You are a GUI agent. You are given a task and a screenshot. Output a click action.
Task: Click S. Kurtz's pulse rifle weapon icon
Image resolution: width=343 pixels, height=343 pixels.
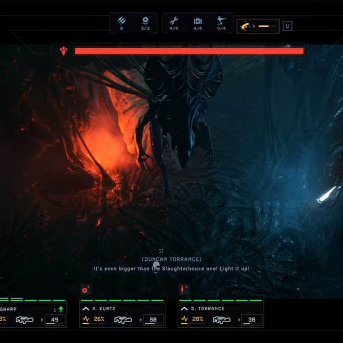(123, 320)
